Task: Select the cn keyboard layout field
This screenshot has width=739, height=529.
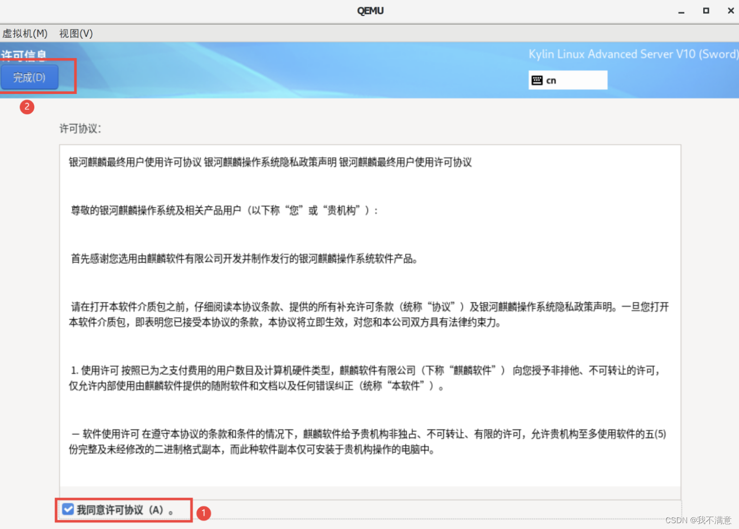Action: tap(568, 80)
